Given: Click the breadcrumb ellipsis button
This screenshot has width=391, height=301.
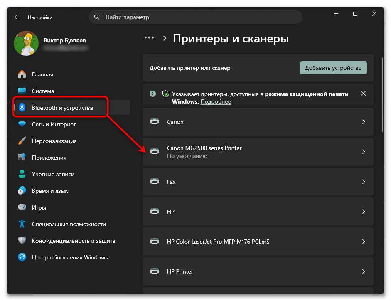Looking at the screenshot, I should tap(149, 38).
